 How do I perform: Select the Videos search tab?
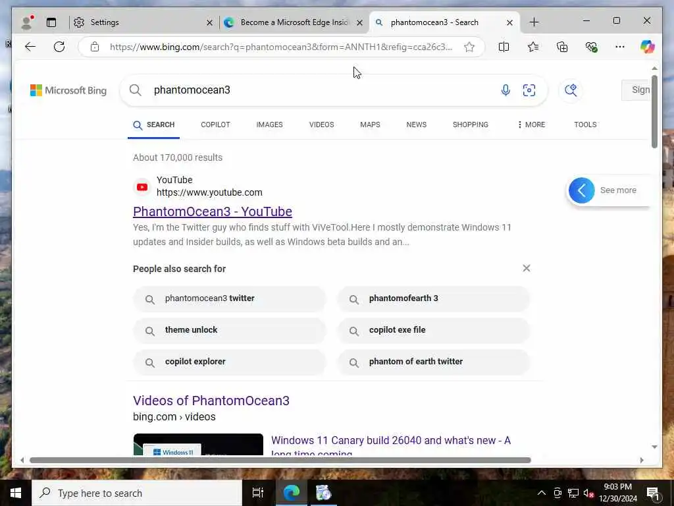tap(321, 125)
